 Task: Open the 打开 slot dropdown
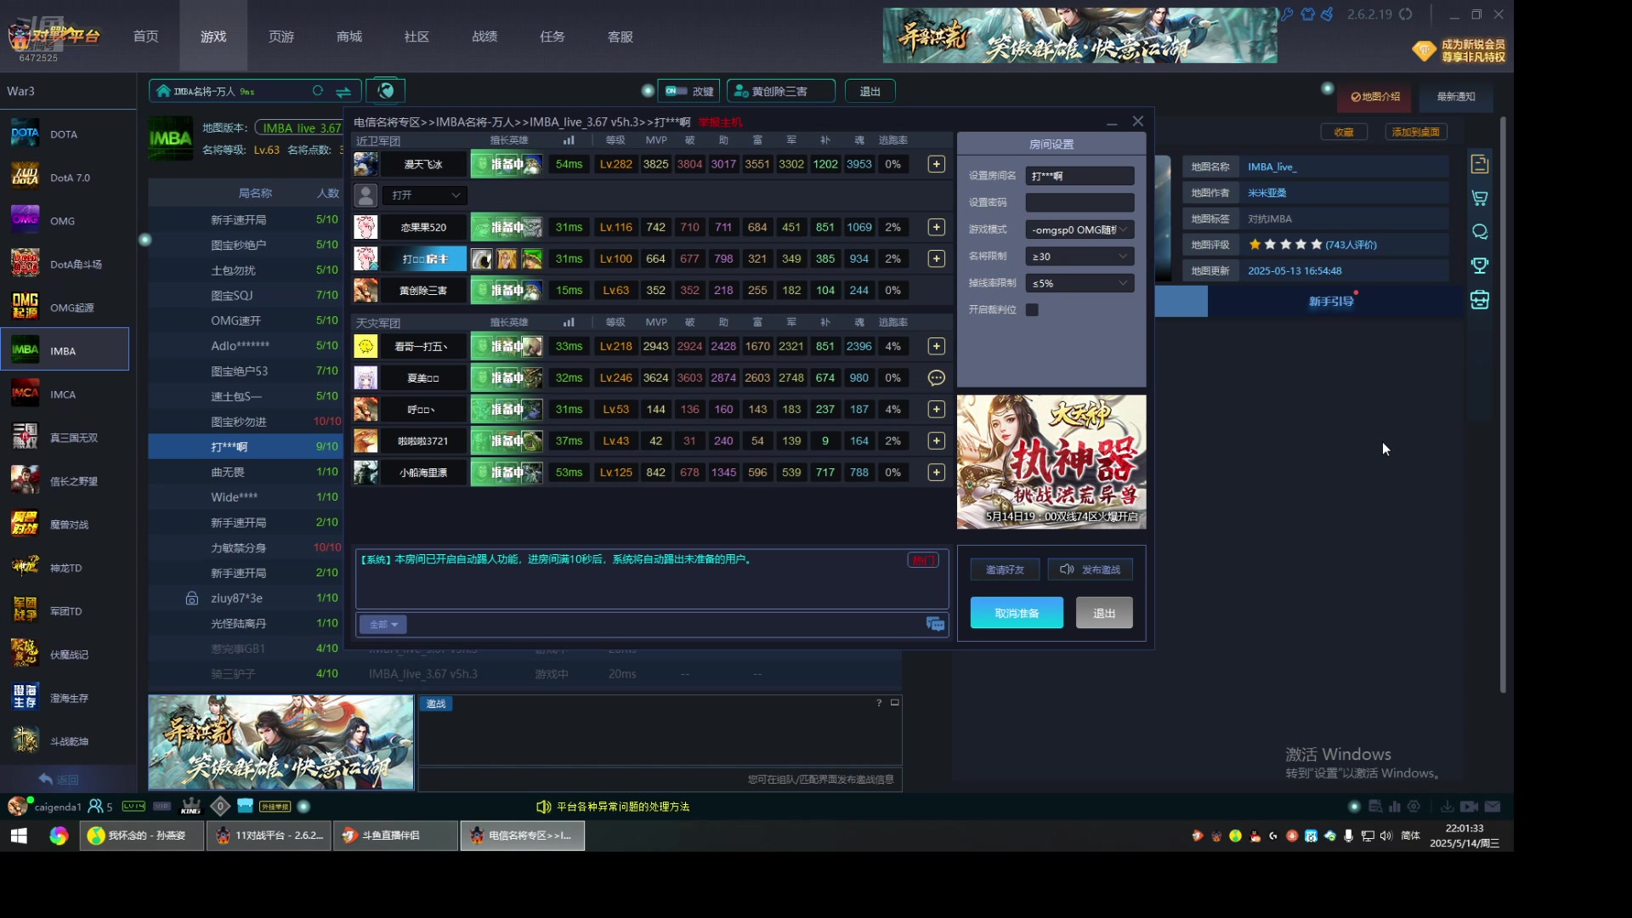(x=424, y=195)
